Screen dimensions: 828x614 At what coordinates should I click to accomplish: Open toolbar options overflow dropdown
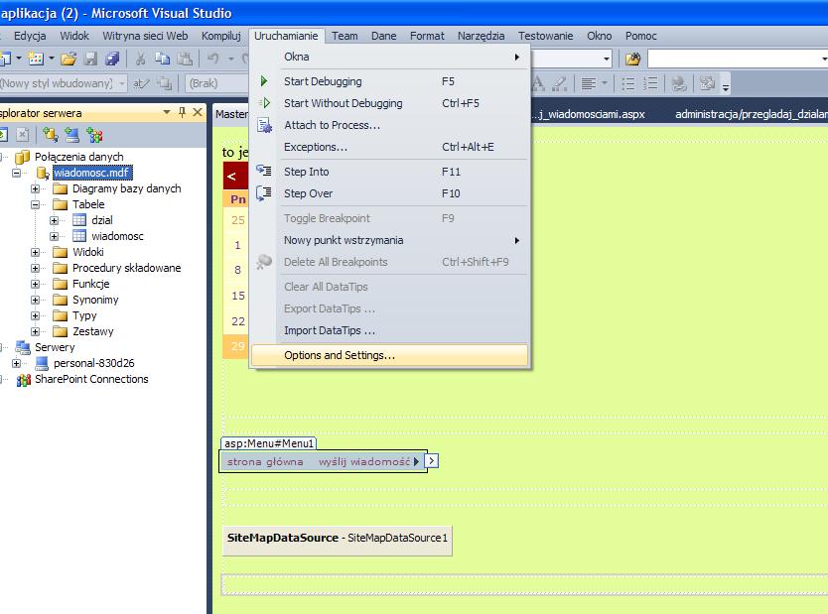coord(726,86)
